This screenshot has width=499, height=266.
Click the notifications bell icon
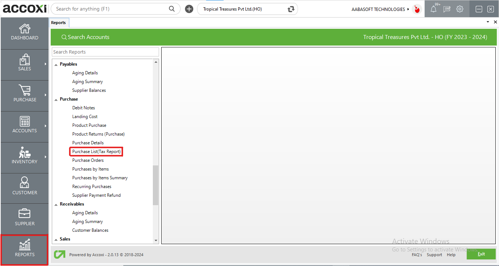click(x=433, y=9)
